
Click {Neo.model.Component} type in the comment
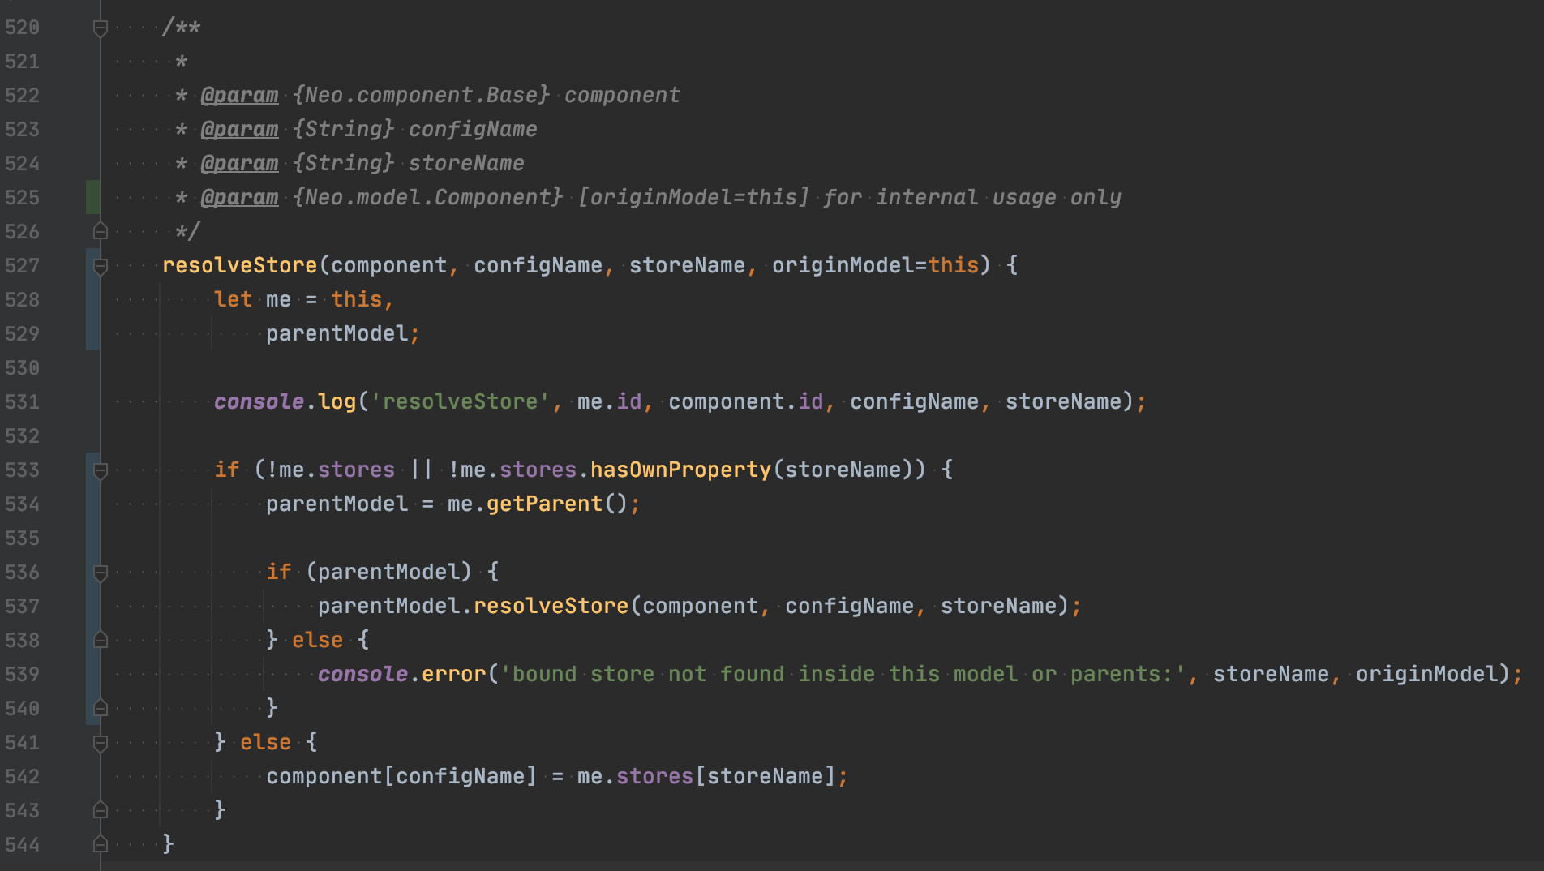point(427,197)
